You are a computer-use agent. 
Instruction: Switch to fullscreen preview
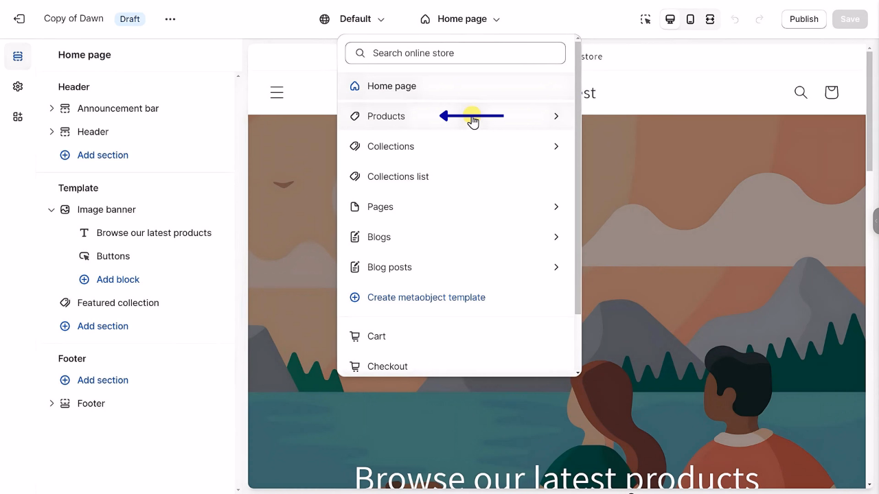(710, 19)
